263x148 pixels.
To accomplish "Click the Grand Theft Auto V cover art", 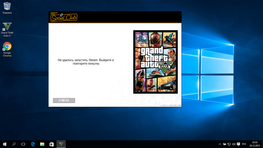I will pos(155,62).
